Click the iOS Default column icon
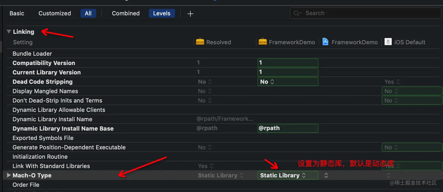 [388, 42]
